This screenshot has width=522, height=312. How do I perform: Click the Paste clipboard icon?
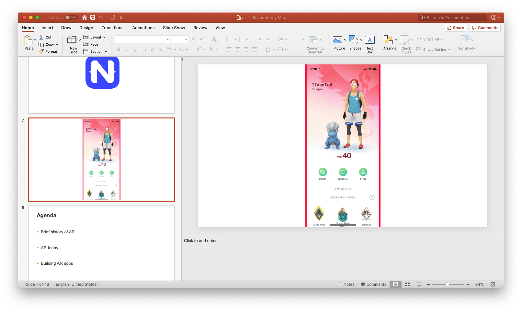pyautogui.click(x=28, y=40)
